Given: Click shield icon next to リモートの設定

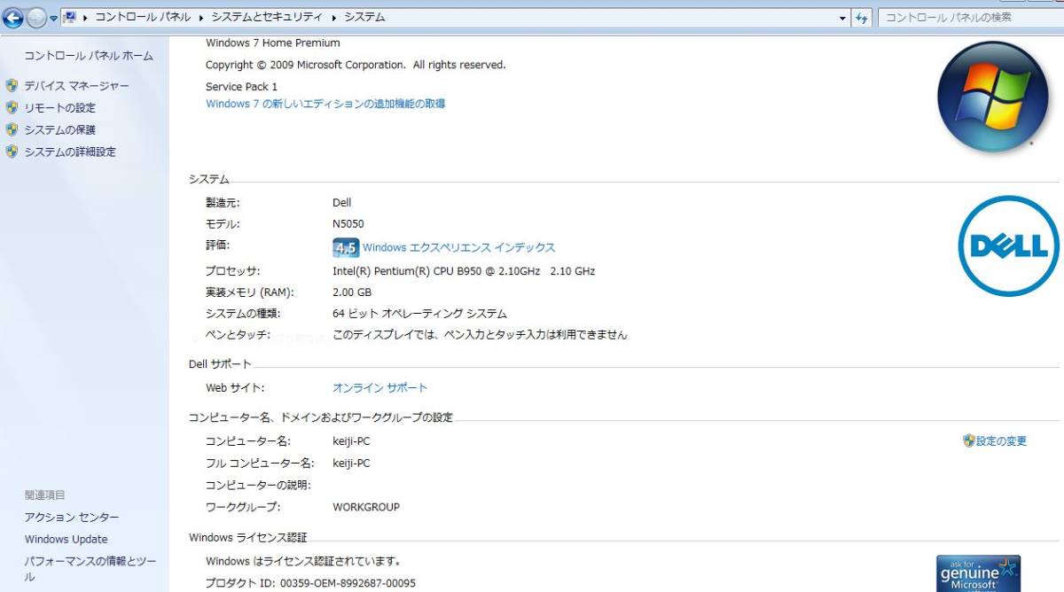Looking at the screenshot, I should tap(12, 107).
